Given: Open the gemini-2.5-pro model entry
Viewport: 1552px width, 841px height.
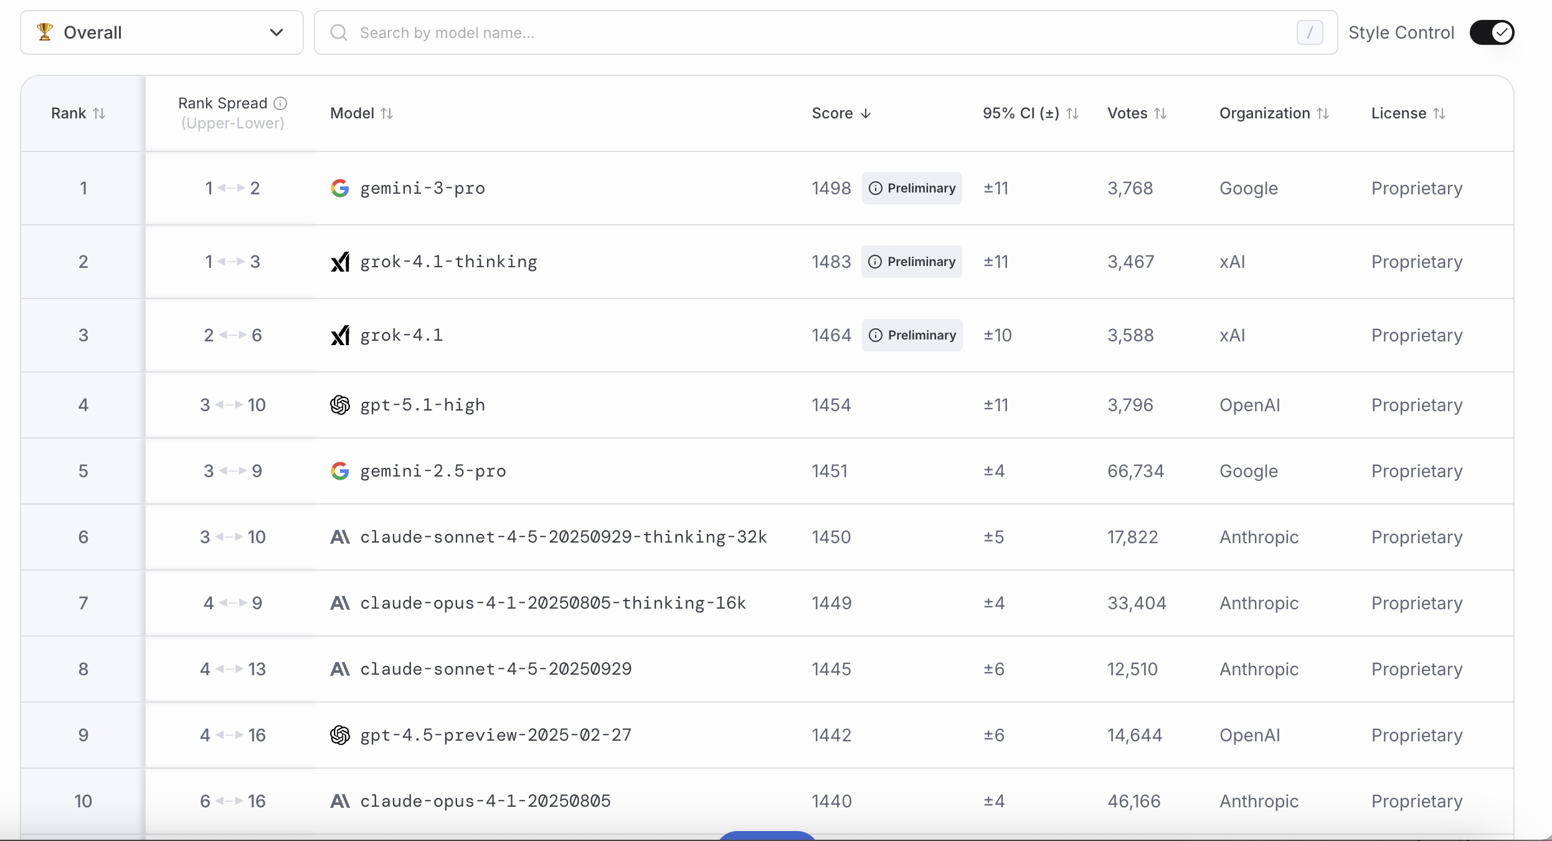Looking at the screenshot, I should (x=433, y=472).
